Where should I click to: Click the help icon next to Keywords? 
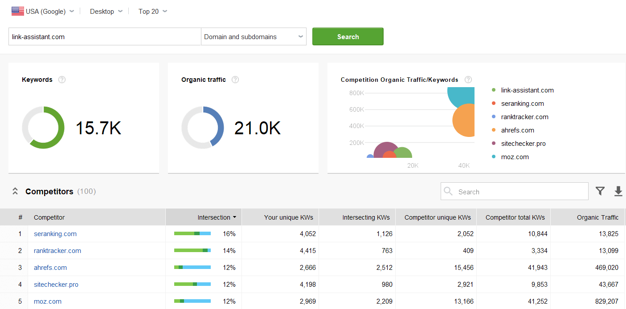pos(62,80)
